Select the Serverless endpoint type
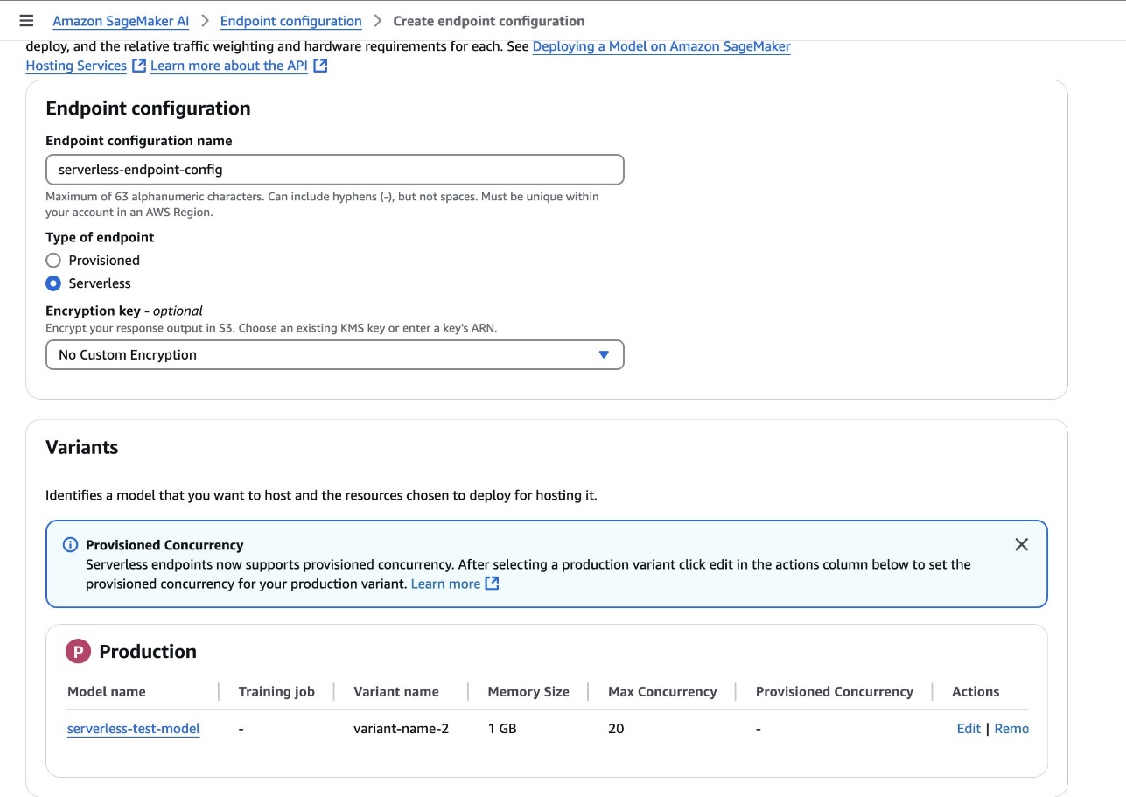This screenshot has height=797, width=1126. pos(54,283)
